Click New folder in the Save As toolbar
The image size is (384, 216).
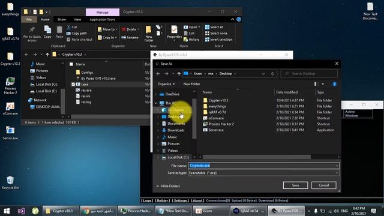[191, 84]
